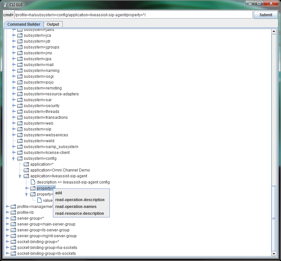The image size is (281, 261).
Task: Select the Command Builder tab
Action: coord(24,24)
